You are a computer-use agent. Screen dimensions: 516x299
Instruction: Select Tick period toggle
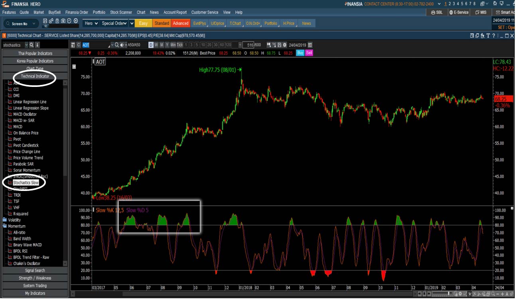tap(180, 45)
